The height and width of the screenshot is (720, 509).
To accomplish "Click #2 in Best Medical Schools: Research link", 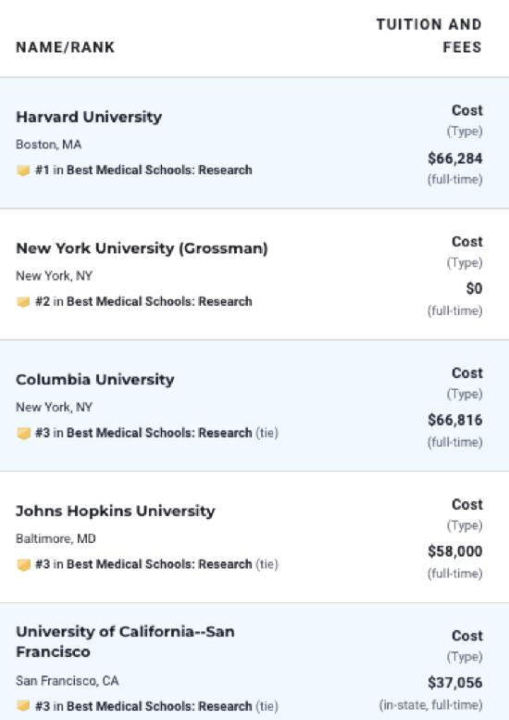I will point(143,301).
